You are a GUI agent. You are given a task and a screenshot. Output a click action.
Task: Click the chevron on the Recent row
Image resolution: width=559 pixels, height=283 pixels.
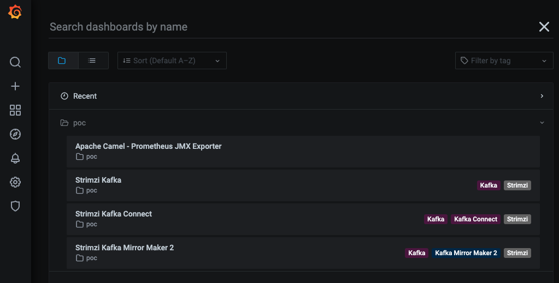[542, 96]
